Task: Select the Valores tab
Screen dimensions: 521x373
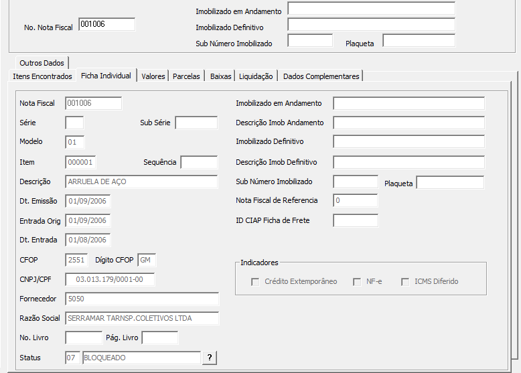Action: click(153, 76)
